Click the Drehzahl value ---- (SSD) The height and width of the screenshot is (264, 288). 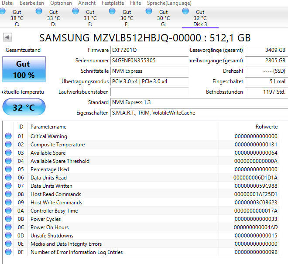coord(266,71)
